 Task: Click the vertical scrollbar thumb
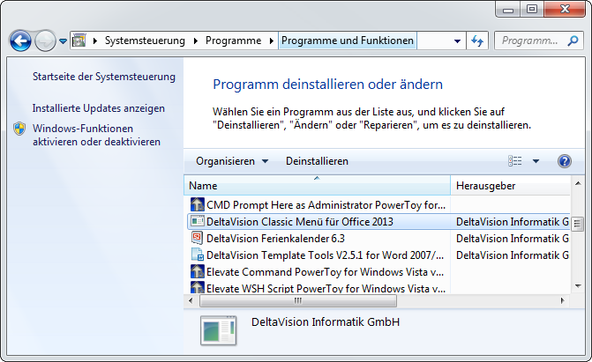[x=578, y=223]
